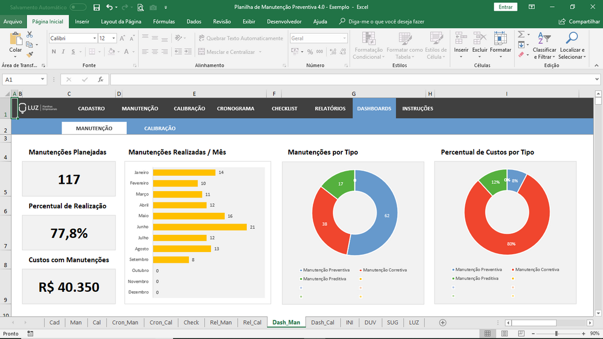
Task: Click the CRONOGRAMA navigation button
Action: tap(236, 109)
